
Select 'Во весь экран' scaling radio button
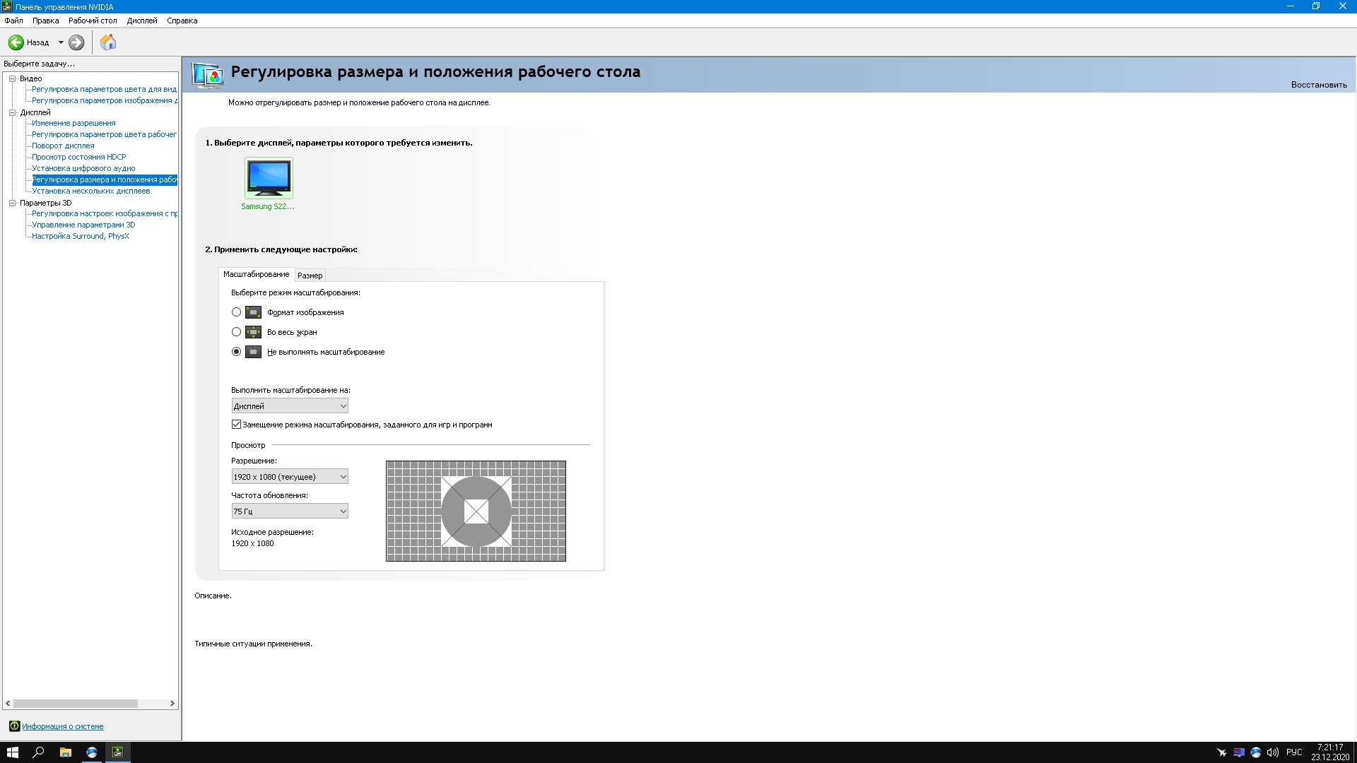pos(236,331)
